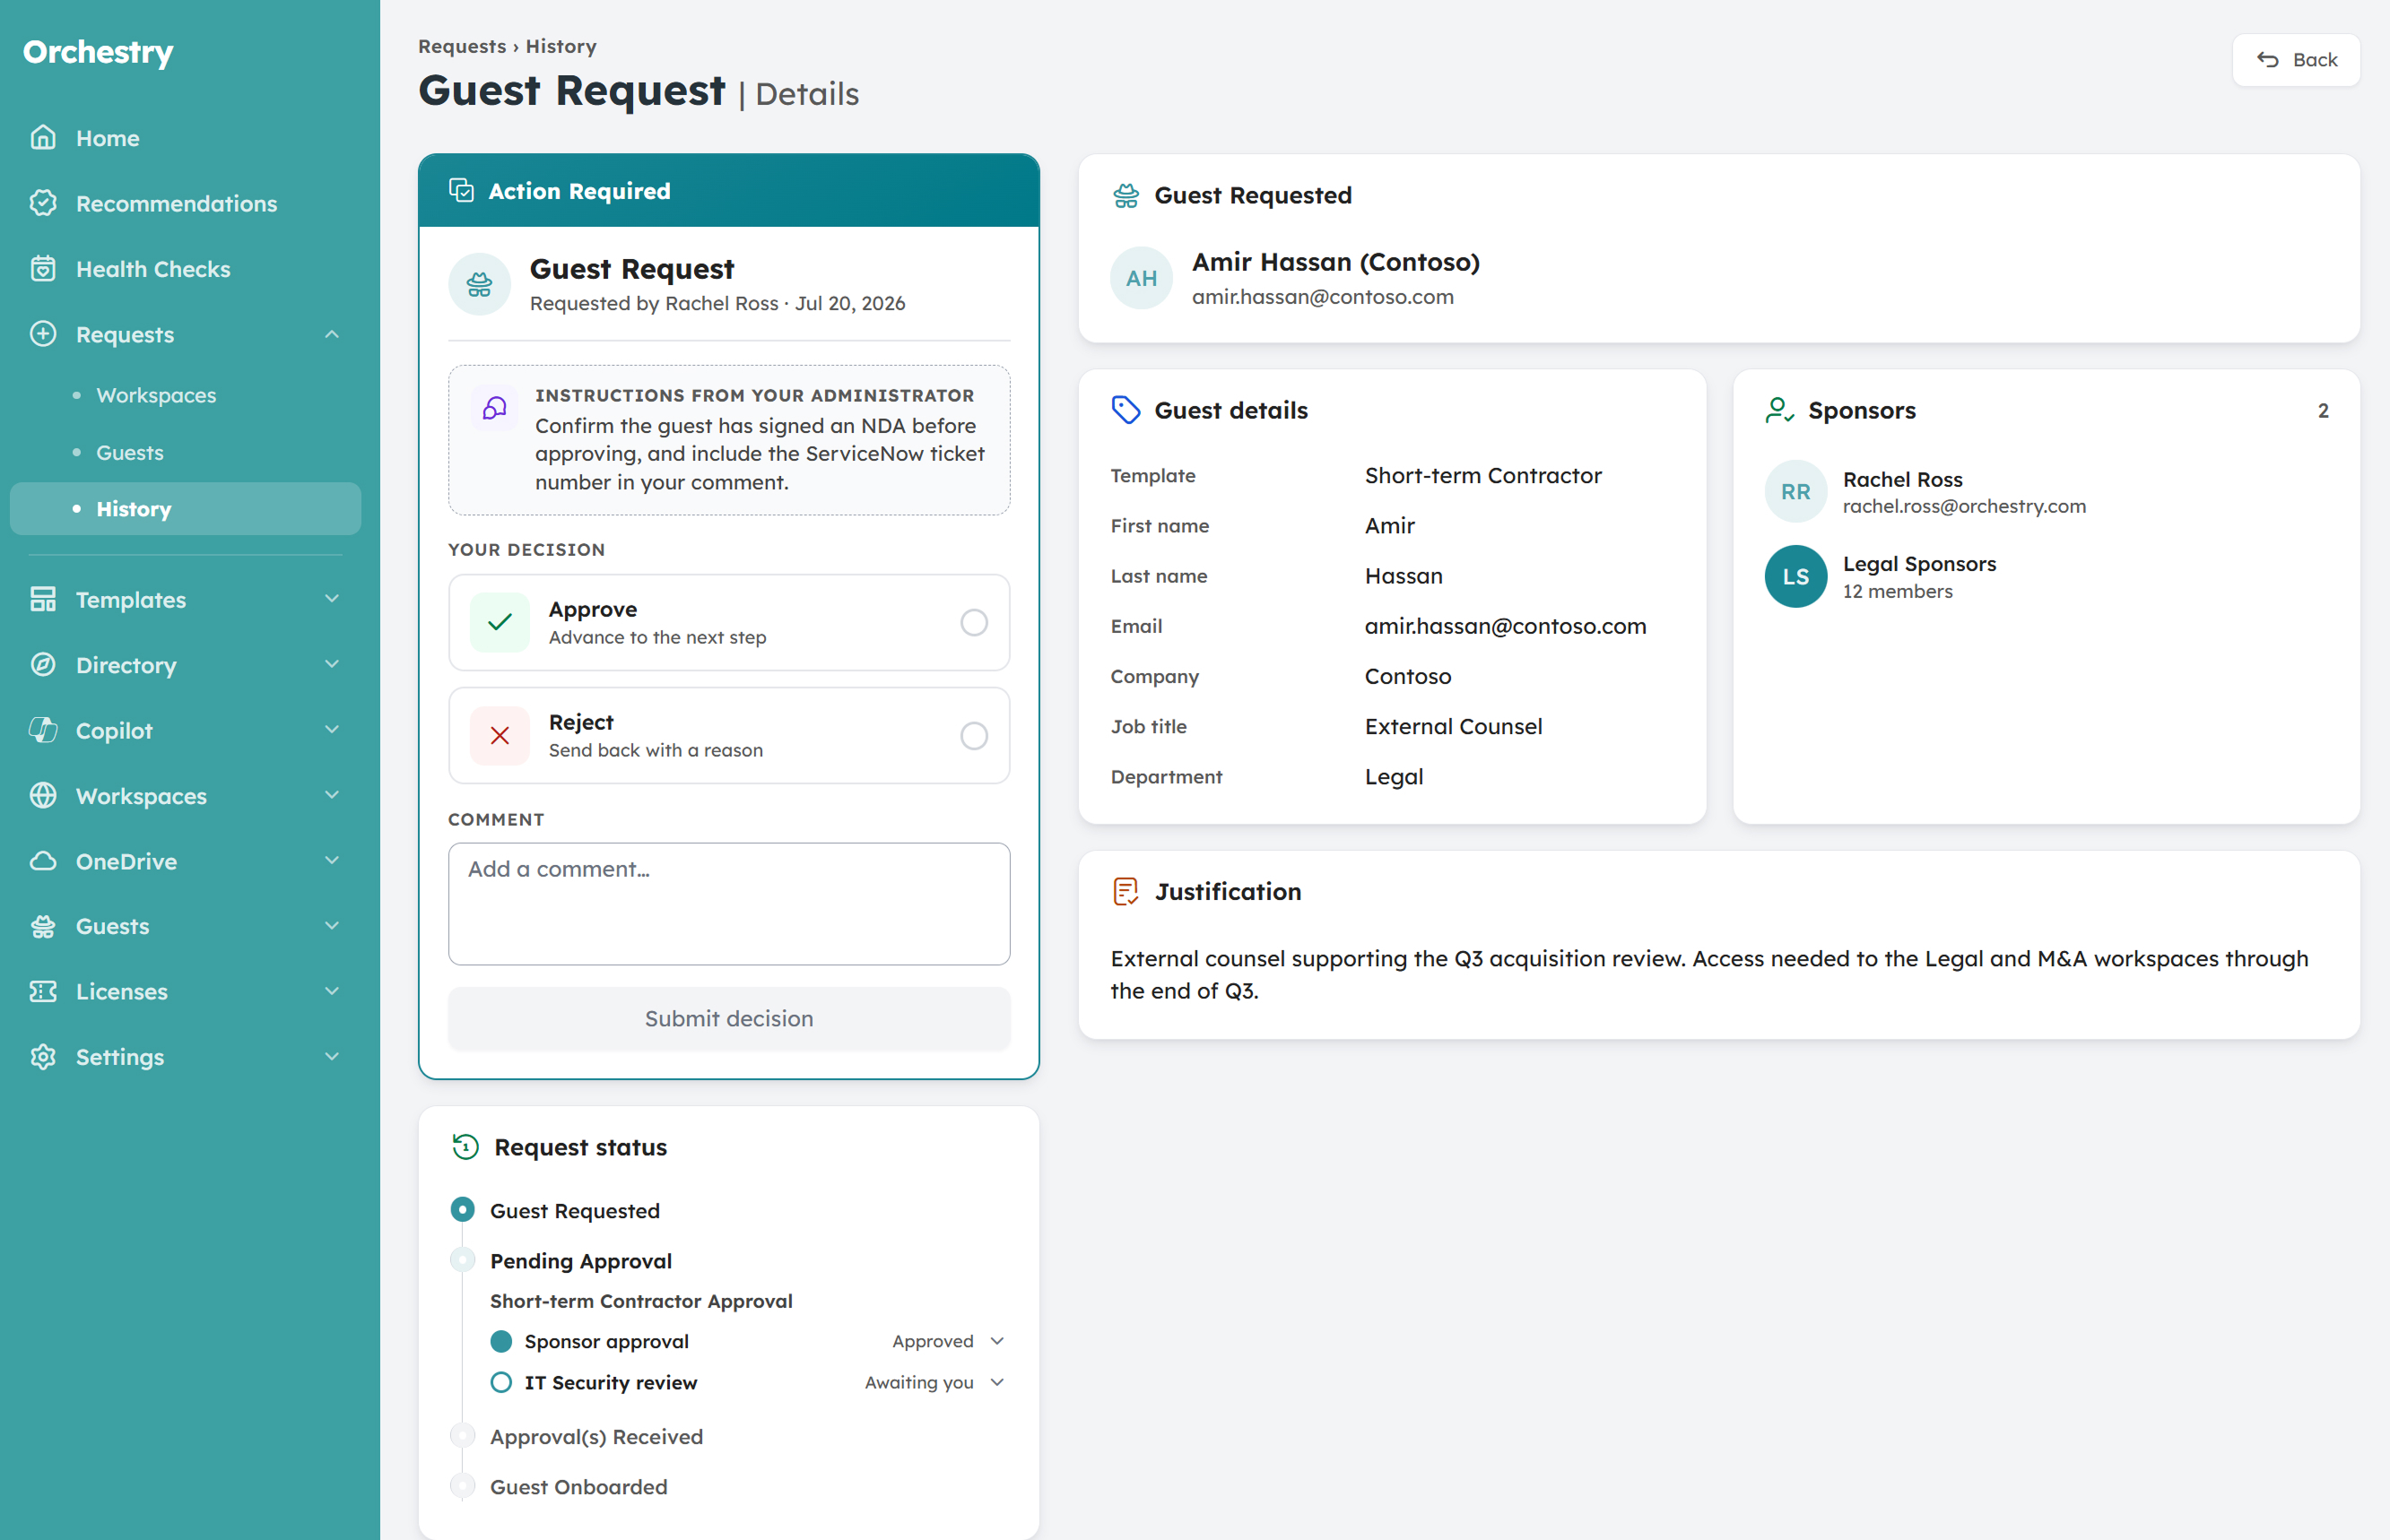Click the Sponsors person-check icon
The width and height of the screenshot is (2390, 1540).
point(1780,410)
